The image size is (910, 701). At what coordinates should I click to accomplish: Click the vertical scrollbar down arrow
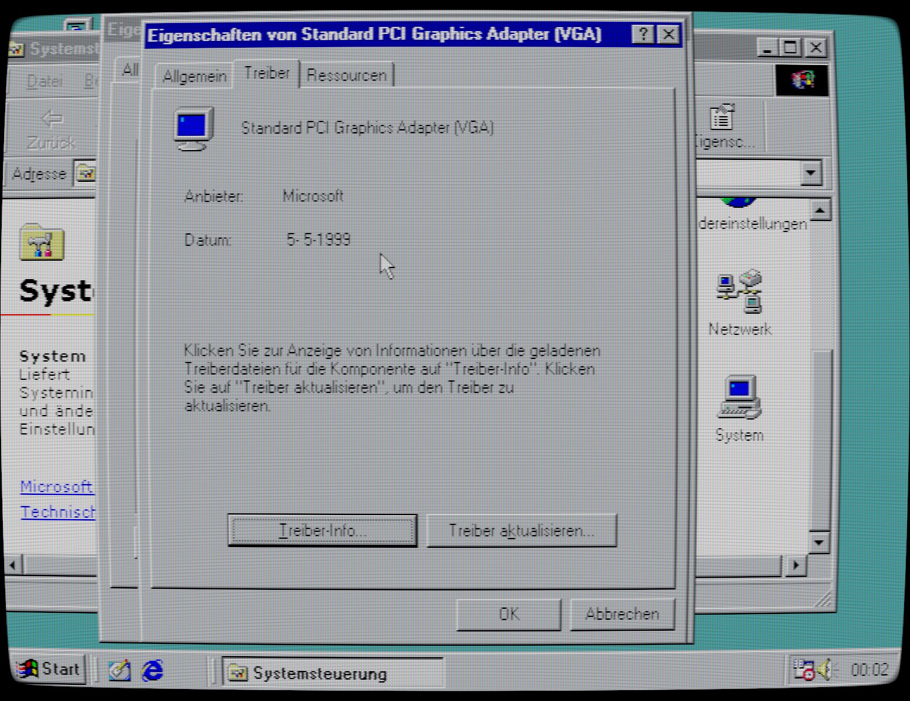(x=819, y=542)
